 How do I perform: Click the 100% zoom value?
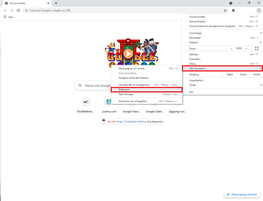pos(239,49)
